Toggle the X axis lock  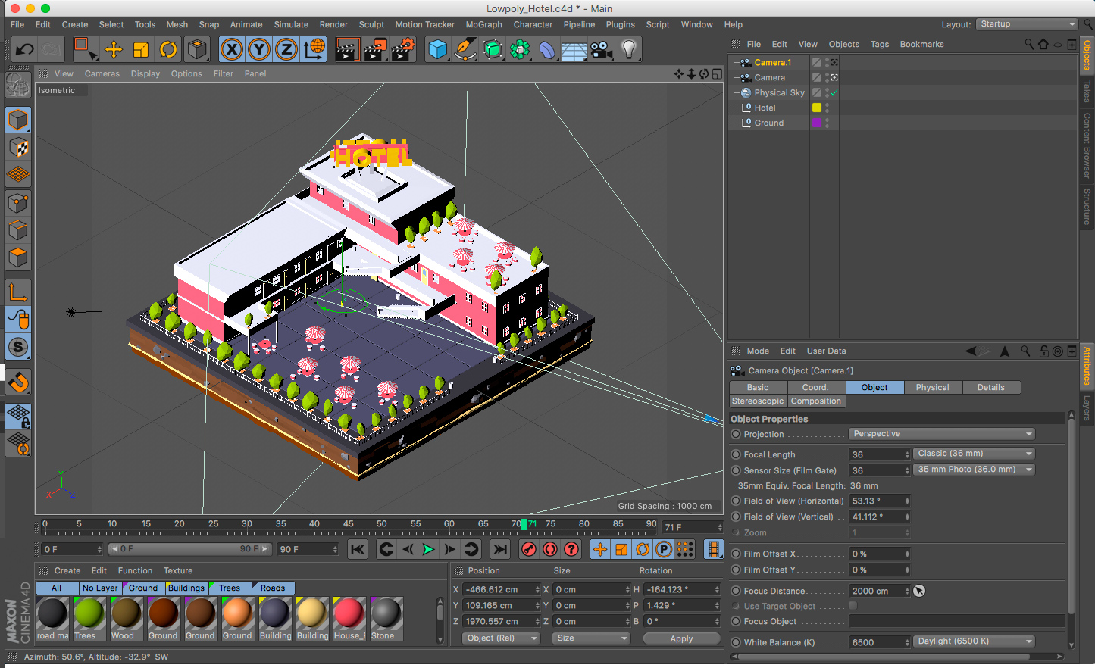232,50
